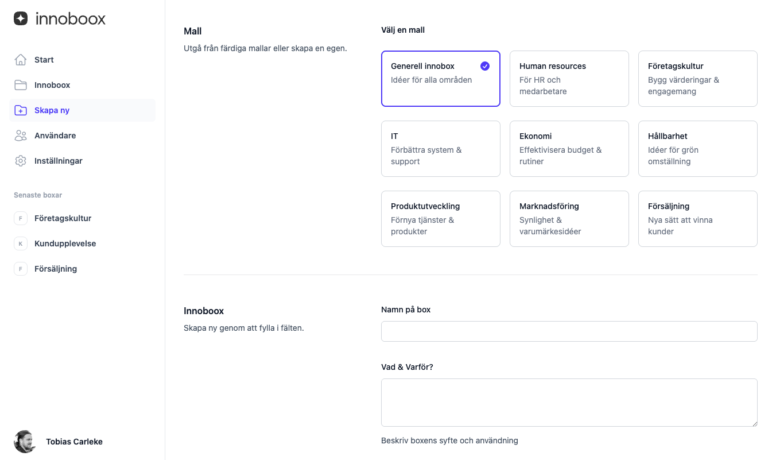Screen dimensions: 776x460
Task: Click the F avatar beside Företagskultur
Action: point(21,218)
